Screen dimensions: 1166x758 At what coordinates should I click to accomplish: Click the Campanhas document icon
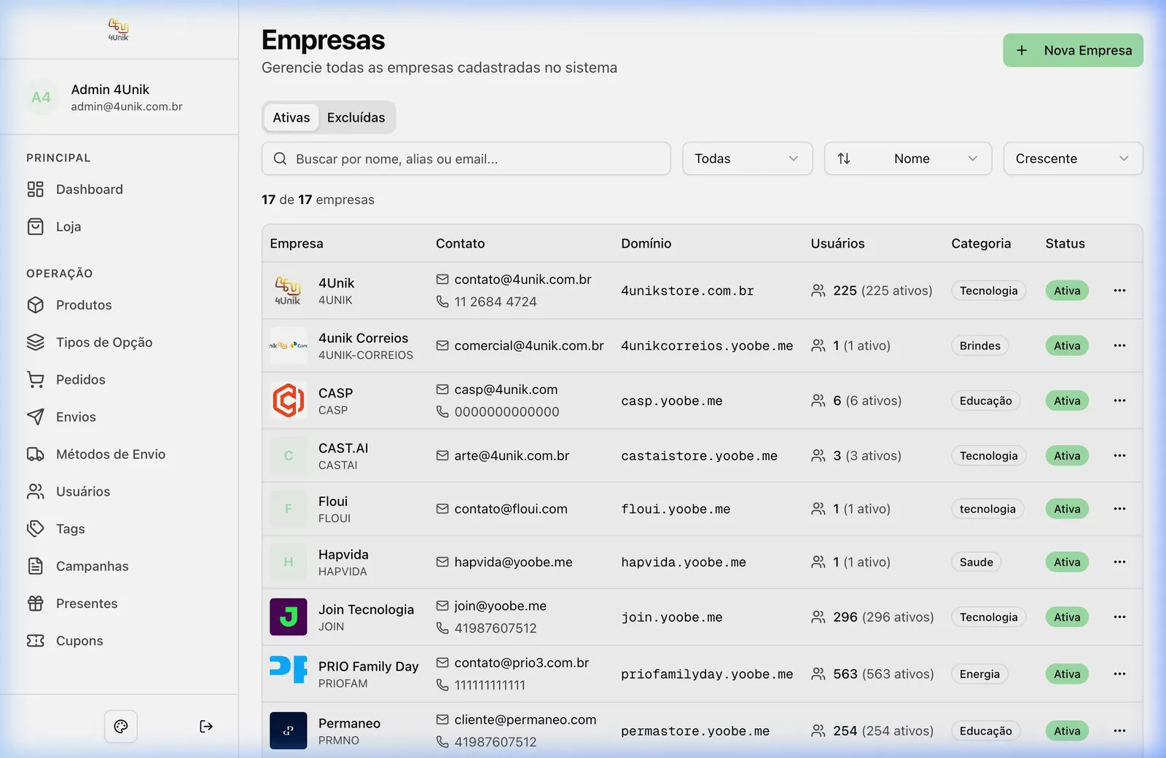[36, 566]
